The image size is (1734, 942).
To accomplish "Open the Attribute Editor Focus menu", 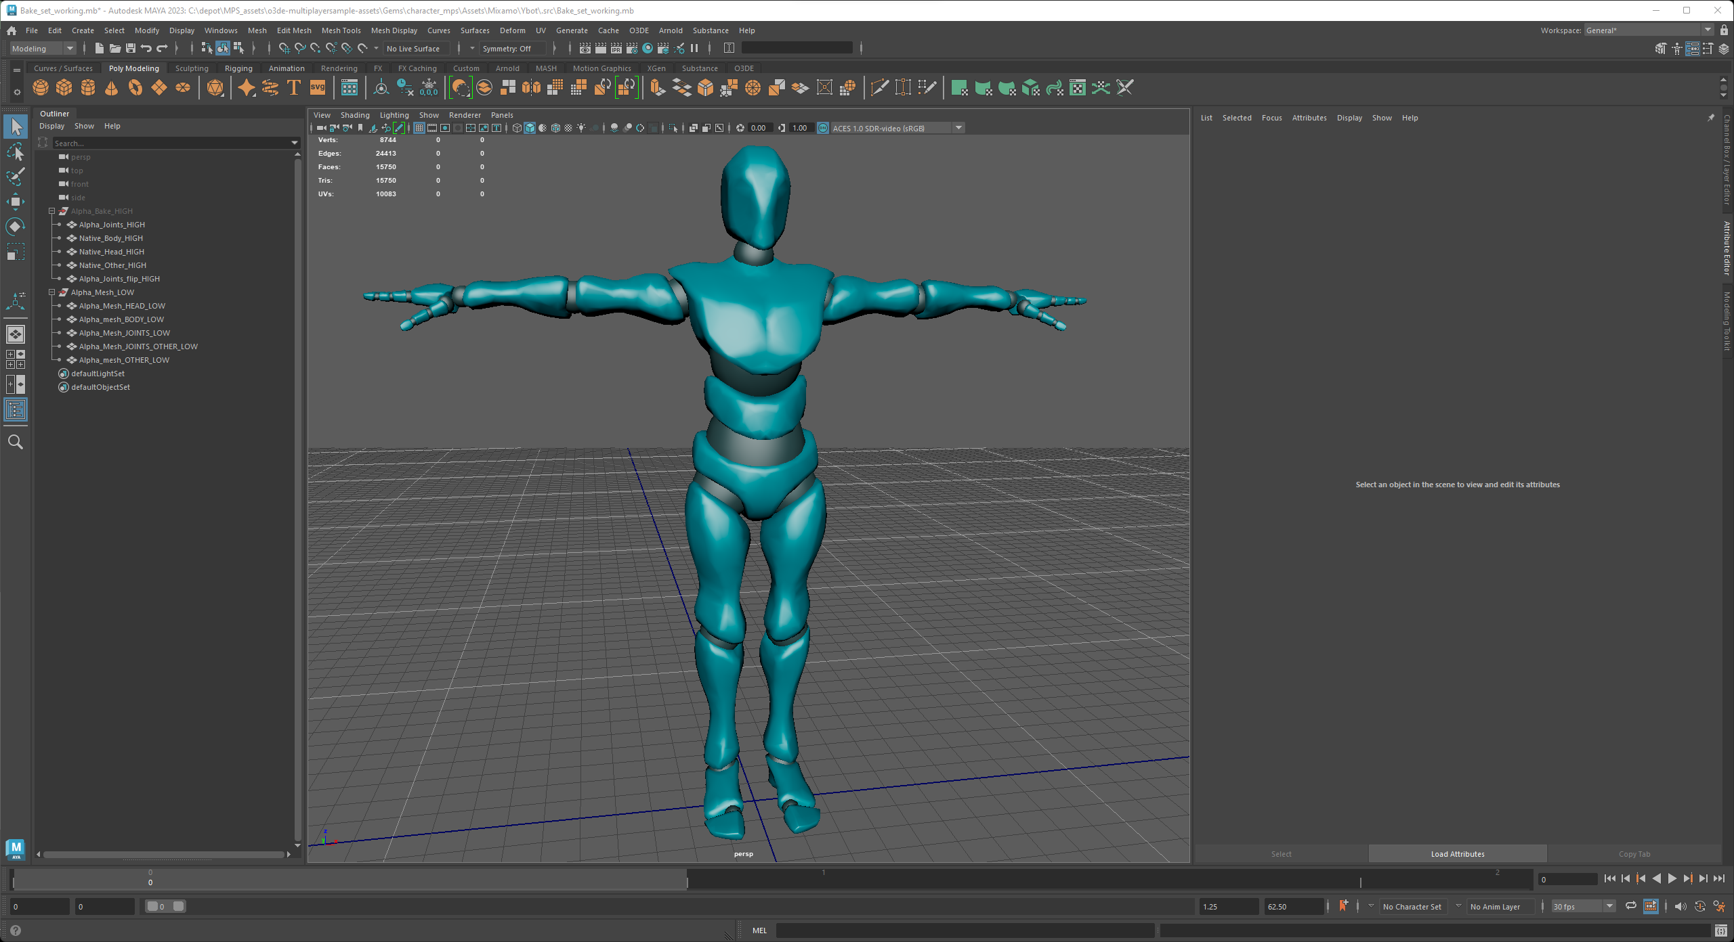I will point(1271,118).
